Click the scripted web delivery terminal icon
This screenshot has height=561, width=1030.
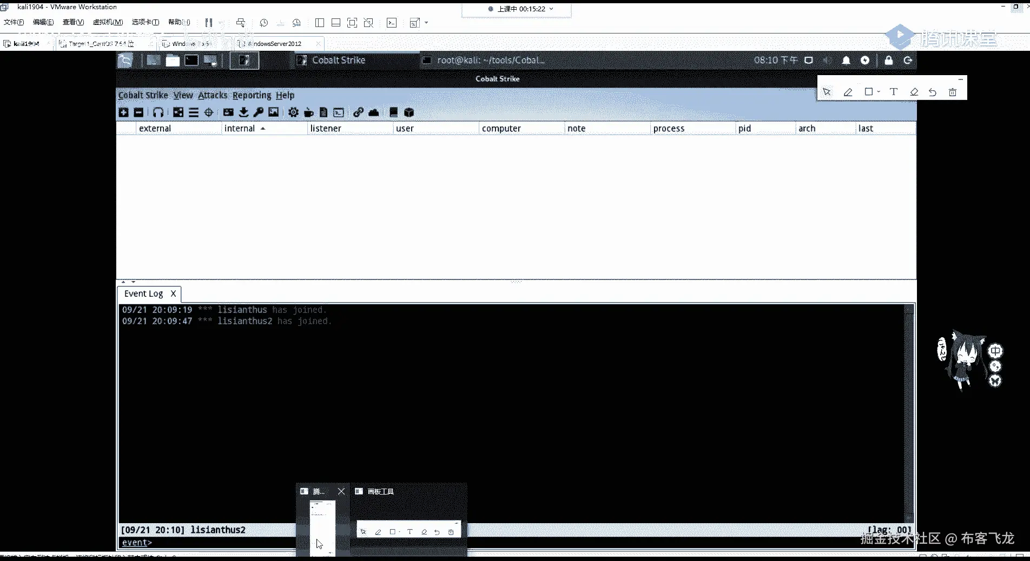pos(339,112)
